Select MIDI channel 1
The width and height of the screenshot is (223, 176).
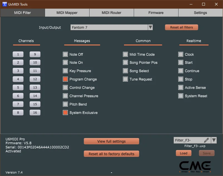(18, 54)
